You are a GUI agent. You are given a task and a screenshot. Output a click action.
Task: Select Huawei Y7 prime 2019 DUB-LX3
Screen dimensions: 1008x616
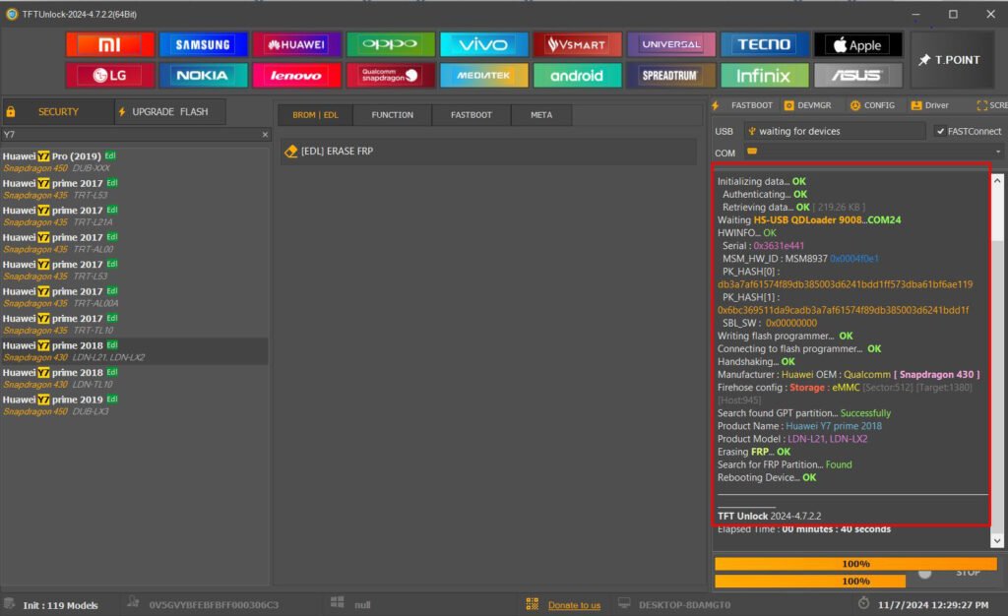tap(134, 404)
